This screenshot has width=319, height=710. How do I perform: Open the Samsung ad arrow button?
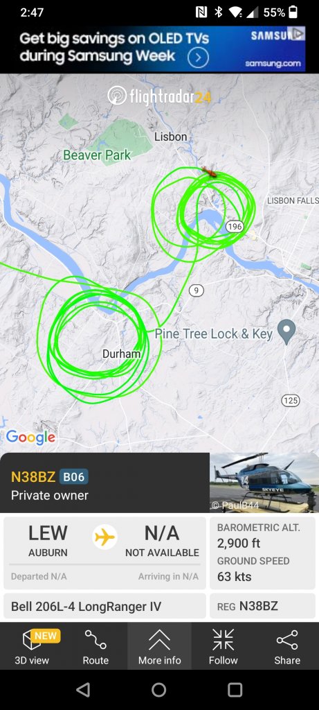point(198,58)
